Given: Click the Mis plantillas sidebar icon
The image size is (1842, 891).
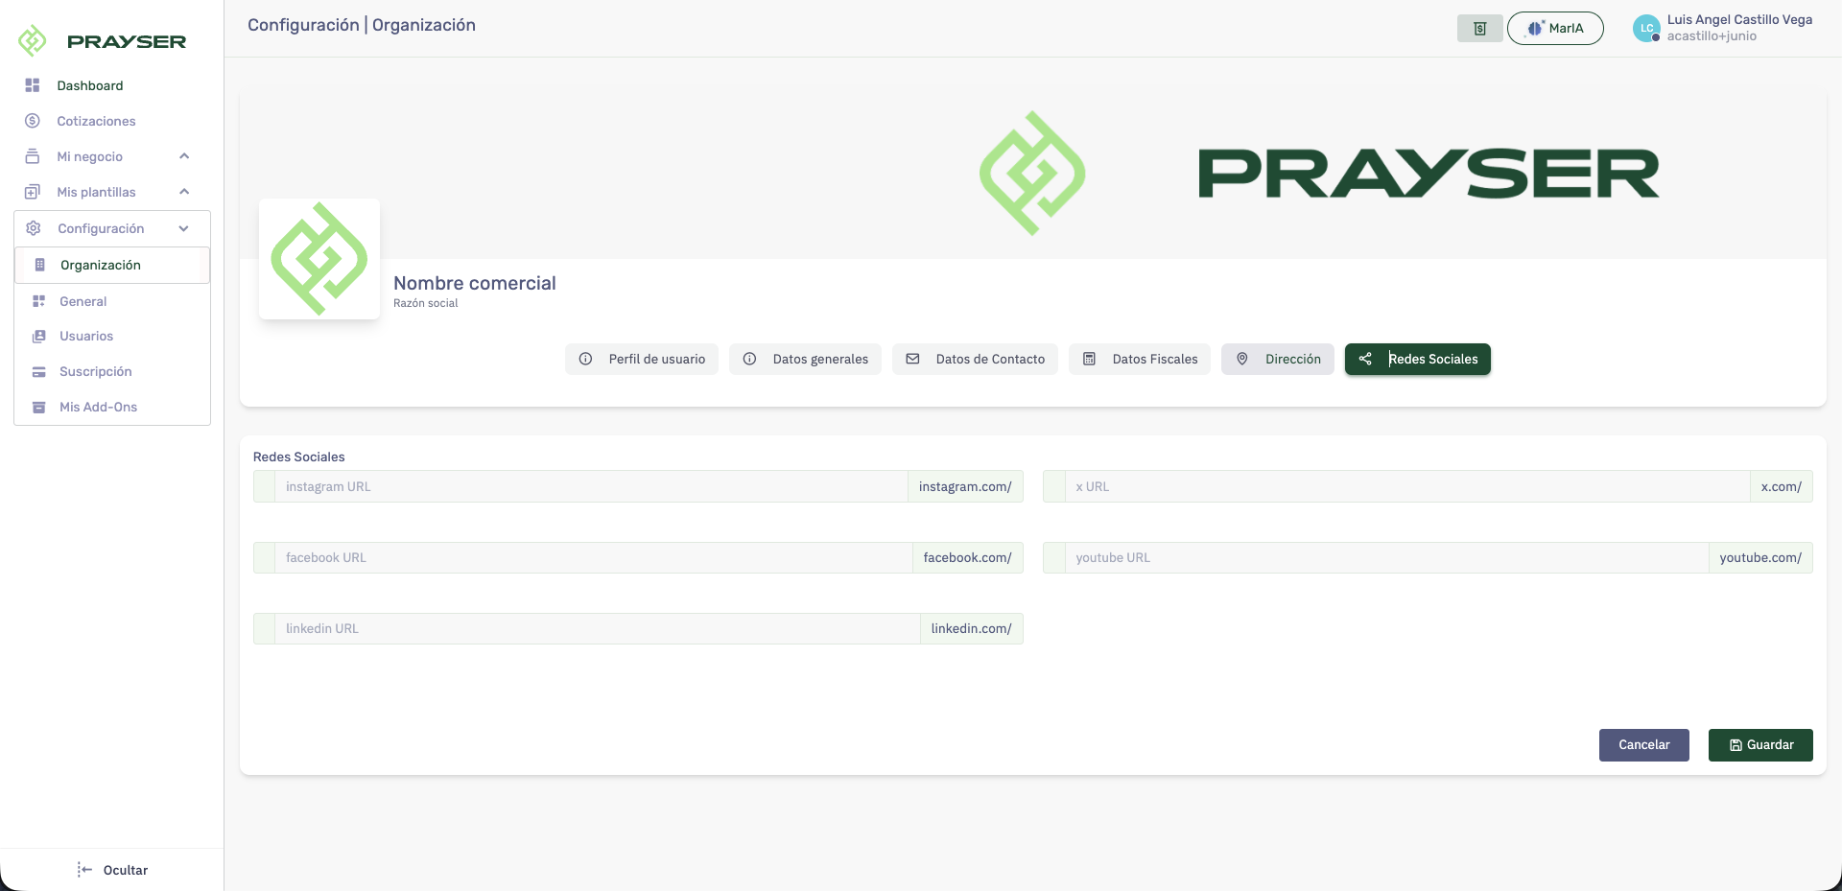Looking at the screenshot, I should pos(33,192).
